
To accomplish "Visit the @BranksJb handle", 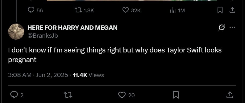I will [43, 36].
